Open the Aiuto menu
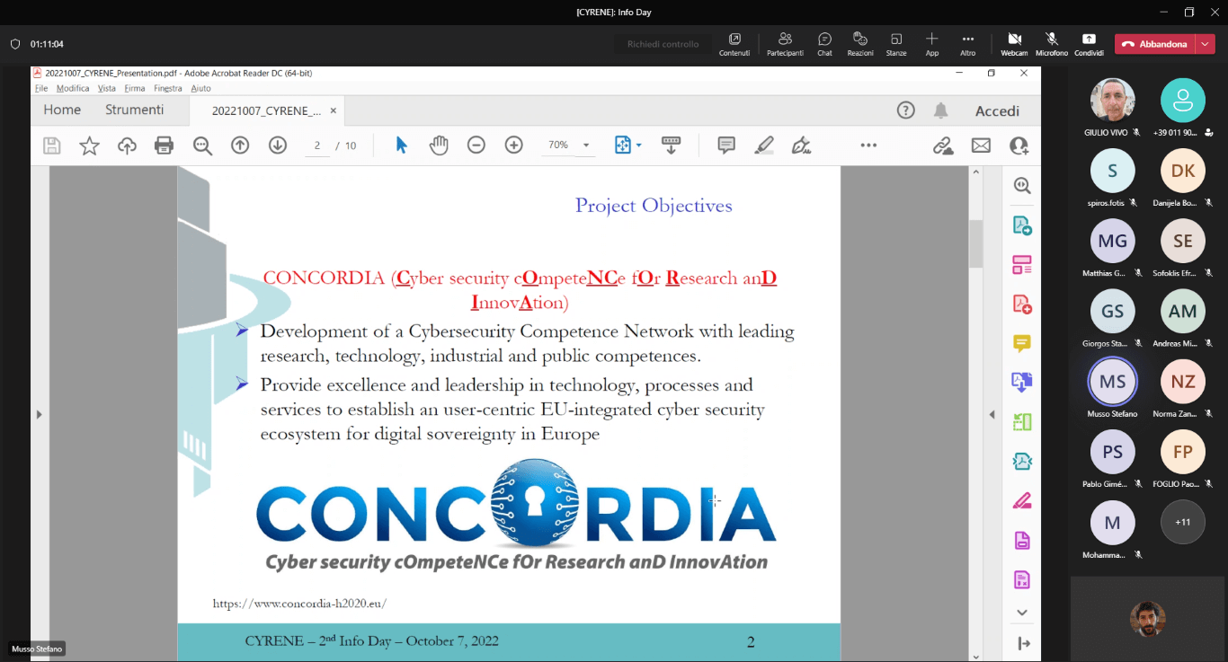 pyautogui.click(x=200, y=88)
